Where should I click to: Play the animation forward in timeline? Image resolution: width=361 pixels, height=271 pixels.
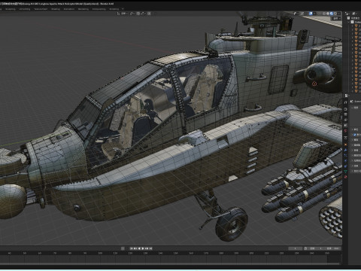(x=143, y=248)
